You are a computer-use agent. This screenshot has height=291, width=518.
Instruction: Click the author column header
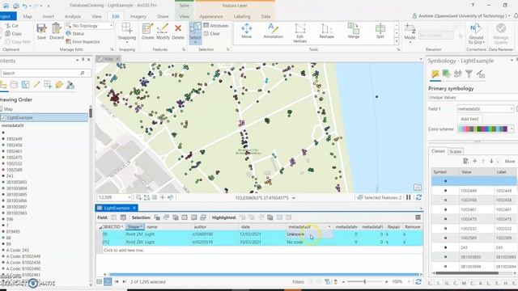click(x=215, y=226)
